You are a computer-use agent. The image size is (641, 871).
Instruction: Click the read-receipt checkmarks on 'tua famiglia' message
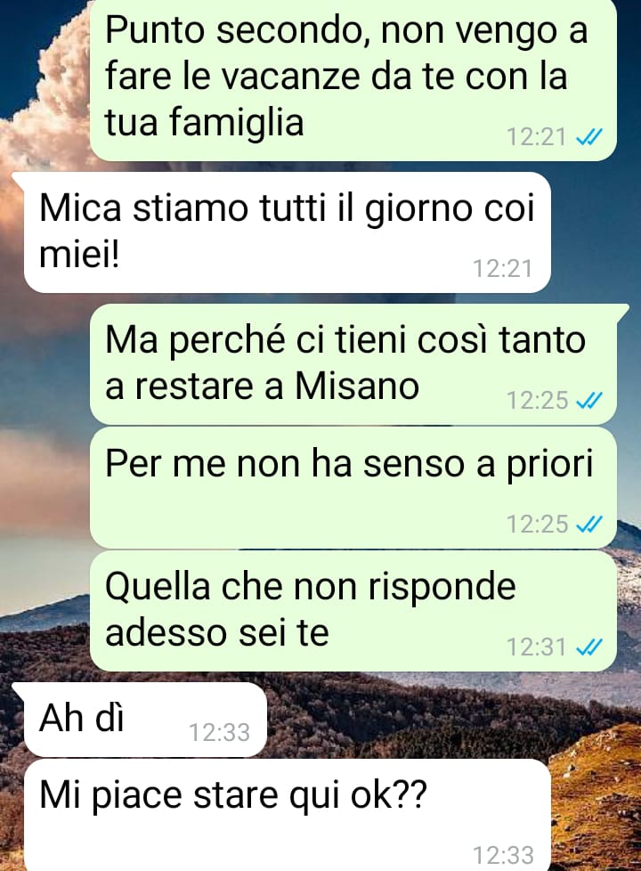[589, 136]
